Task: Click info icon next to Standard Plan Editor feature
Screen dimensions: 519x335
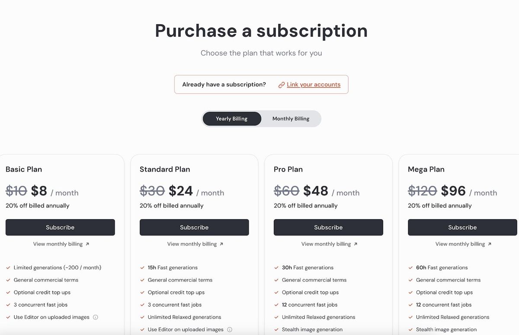Action: coord(230,329)
